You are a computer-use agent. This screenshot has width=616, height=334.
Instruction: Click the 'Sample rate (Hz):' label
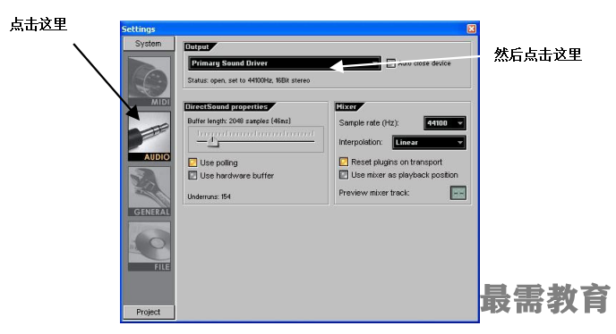[x=369, y=123]
